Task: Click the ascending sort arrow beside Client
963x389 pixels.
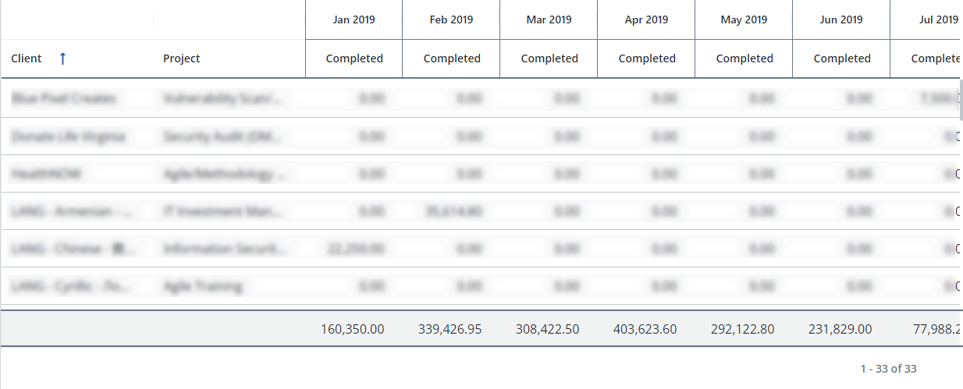Action: [63, 58]
